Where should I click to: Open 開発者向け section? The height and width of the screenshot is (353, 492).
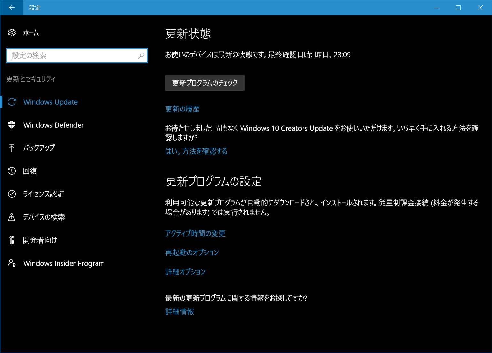click(40, 240)
